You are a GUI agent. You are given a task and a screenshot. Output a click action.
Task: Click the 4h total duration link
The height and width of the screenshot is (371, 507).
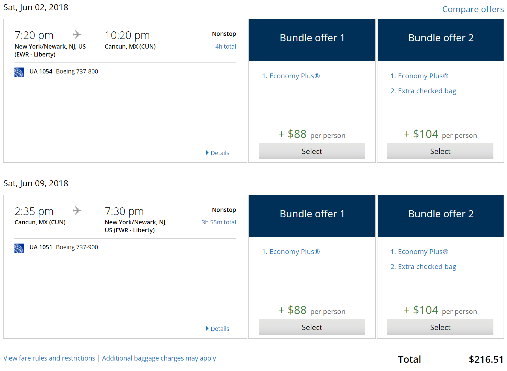225,47
